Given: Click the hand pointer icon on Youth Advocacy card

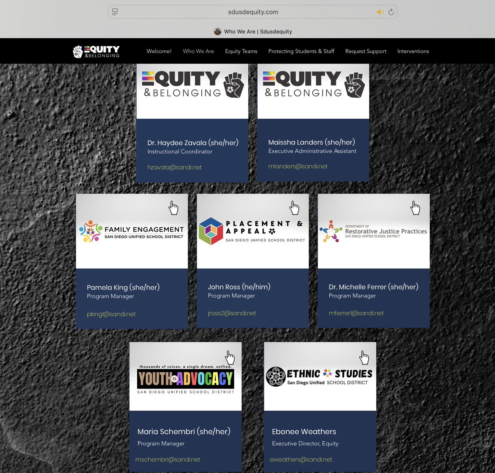Looking at the screenshot, I should pyautogui.click(x=230, y=357).
